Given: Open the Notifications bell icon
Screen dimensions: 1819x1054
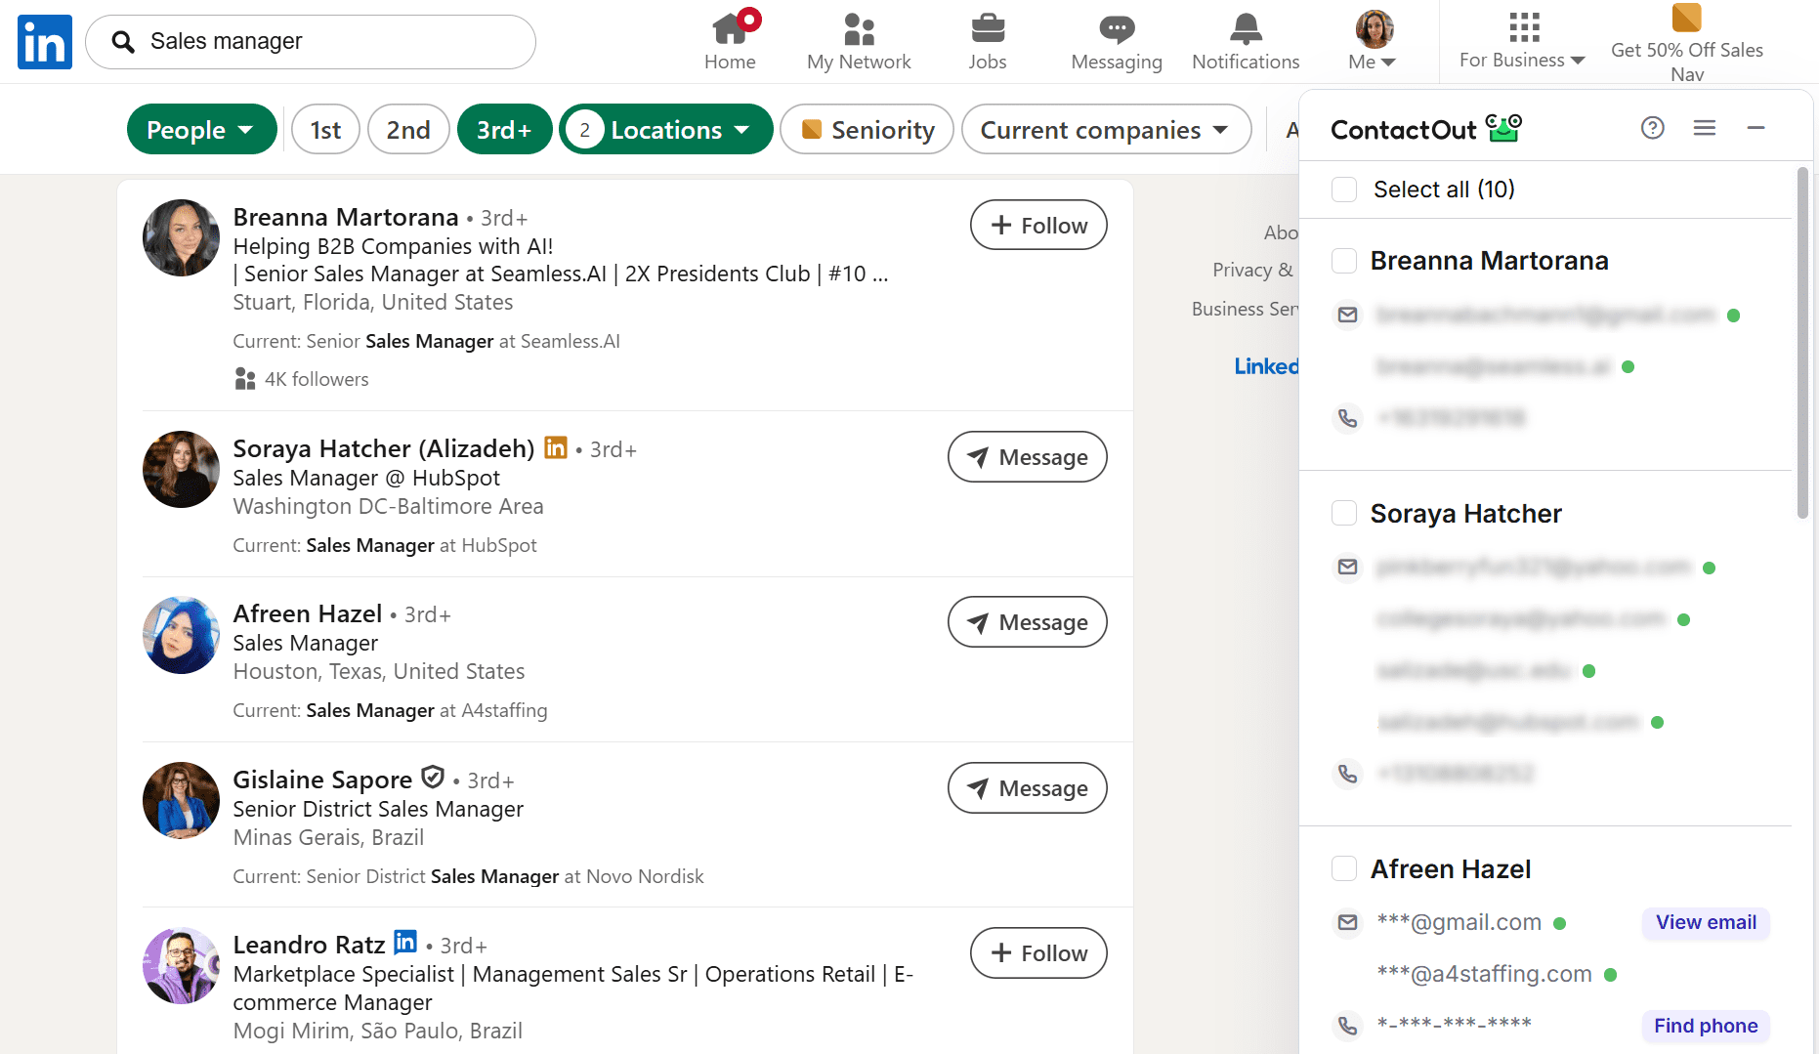Looking at the screenshot, I should click(x=1246, y=30).
